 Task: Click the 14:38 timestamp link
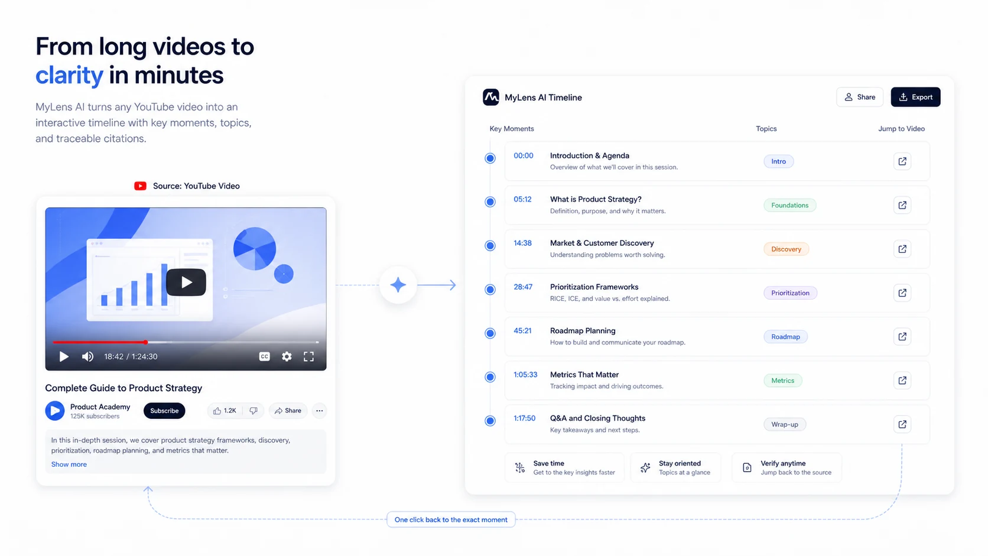522,243
